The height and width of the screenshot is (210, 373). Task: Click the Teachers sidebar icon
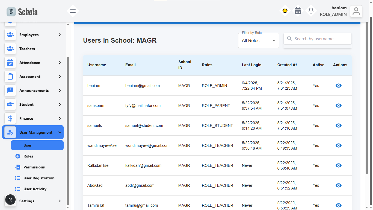[10, 49]
